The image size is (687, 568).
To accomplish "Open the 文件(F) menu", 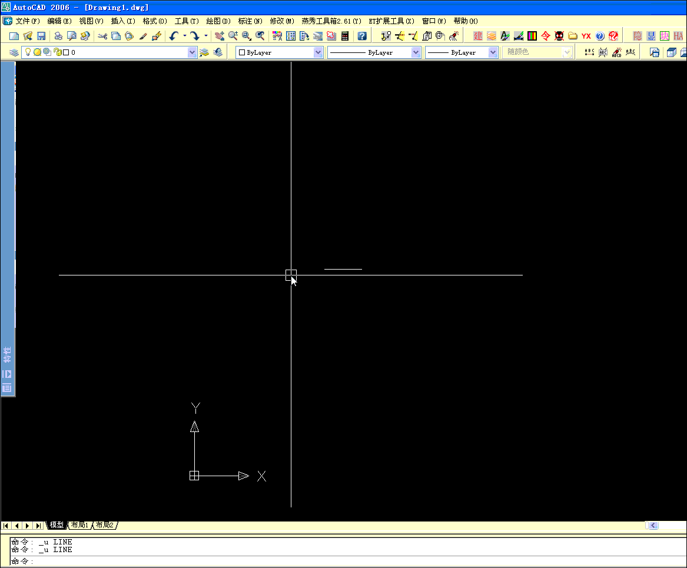I will coord(28,21).
